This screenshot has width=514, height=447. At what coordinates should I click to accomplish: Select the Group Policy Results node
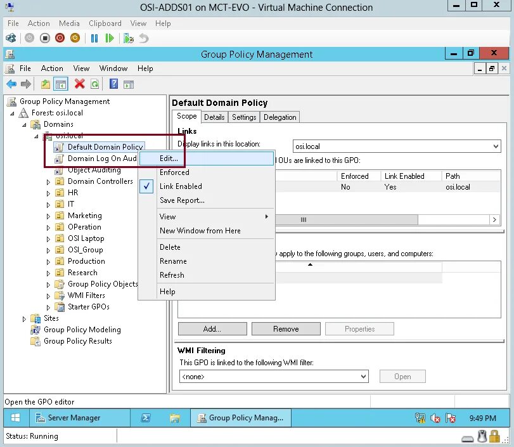(78, 341)
